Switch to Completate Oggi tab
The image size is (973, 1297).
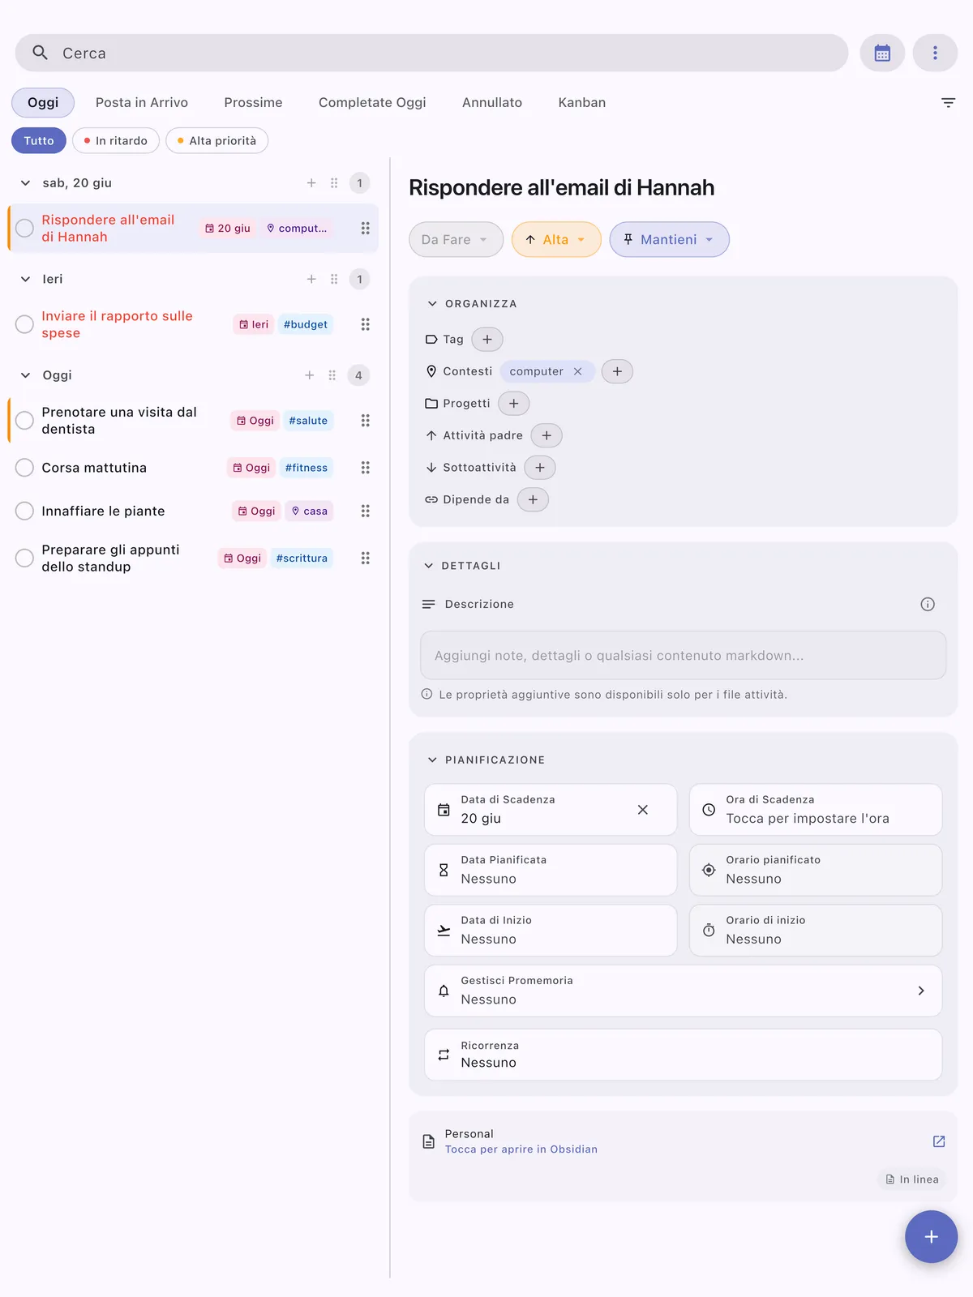tap(372, 102)
